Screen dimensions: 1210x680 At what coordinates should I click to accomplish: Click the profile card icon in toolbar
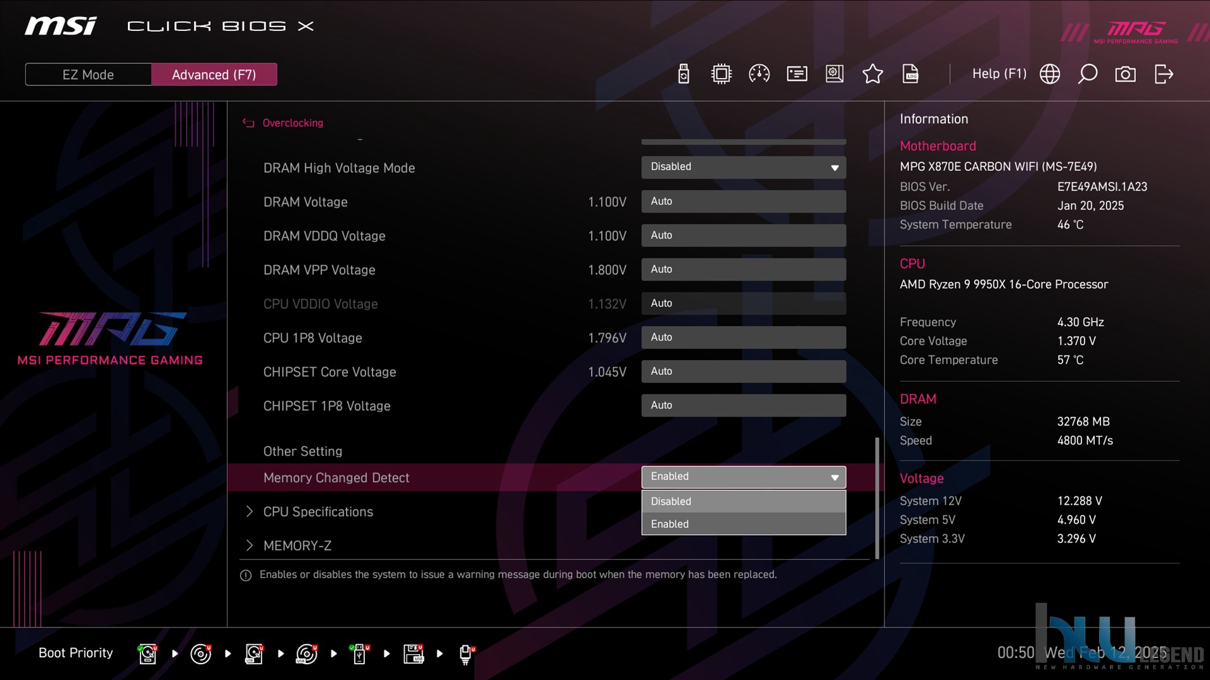797,74
